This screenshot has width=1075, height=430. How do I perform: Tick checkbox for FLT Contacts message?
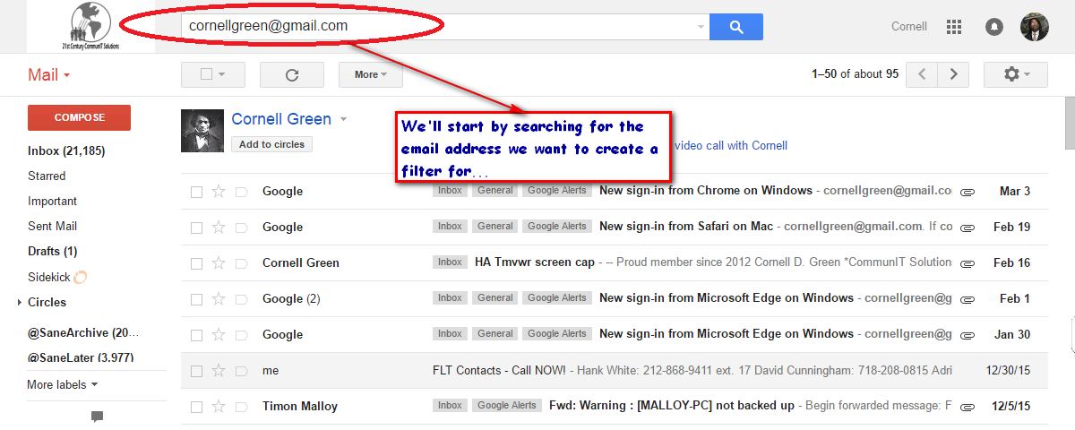(196, 370)
